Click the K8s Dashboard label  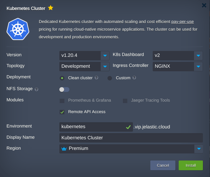pyautogui.click(x=128, y=54)
